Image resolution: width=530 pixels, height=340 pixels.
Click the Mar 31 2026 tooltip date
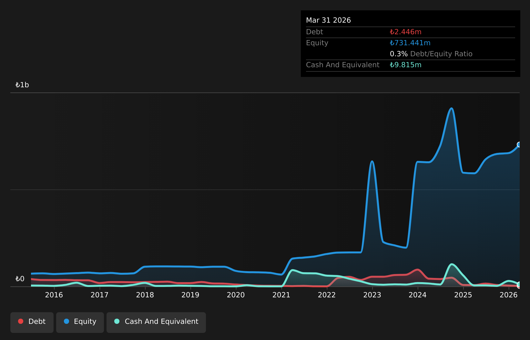coord(328,20)
